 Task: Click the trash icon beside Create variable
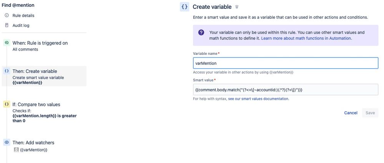(x=236, y=7)
